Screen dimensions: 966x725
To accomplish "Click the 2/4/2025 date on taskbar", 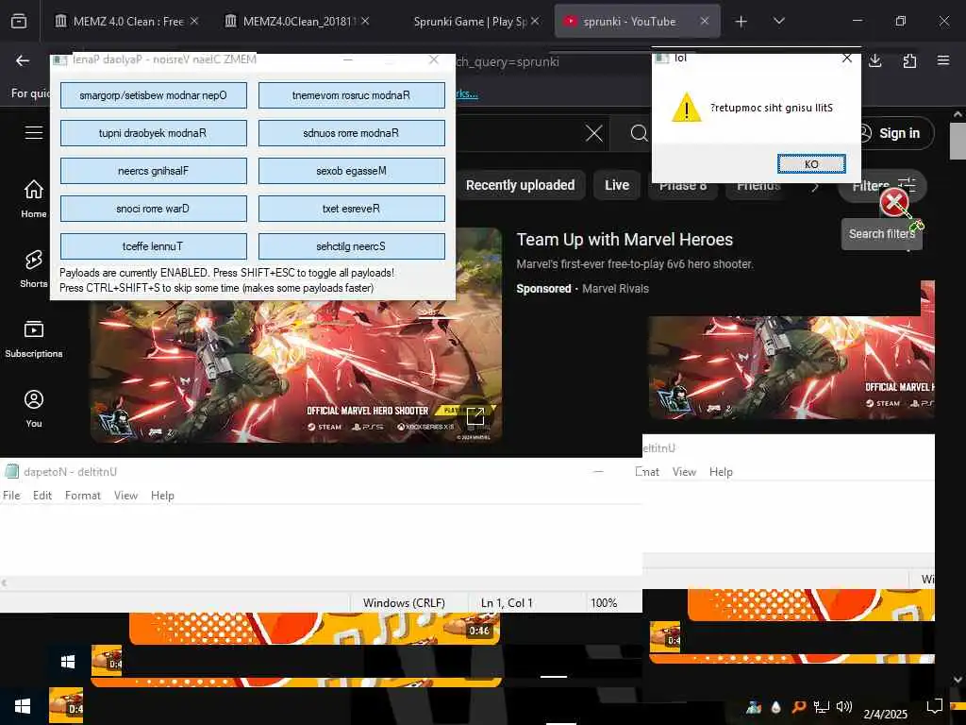I will point(885,714).
